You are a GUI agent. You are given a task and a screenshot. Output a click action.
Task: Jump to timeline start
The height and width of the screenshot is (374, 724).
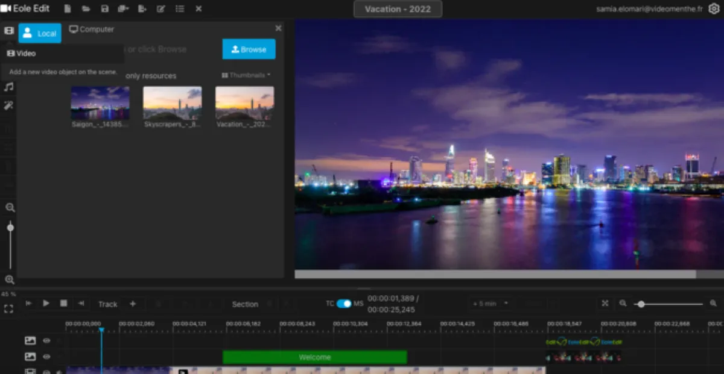(28, 304)
